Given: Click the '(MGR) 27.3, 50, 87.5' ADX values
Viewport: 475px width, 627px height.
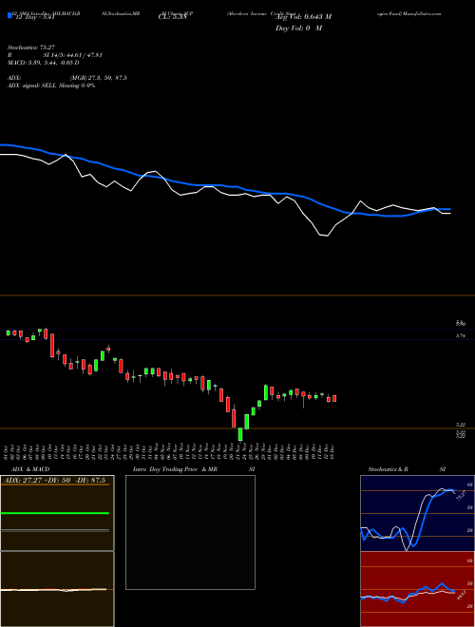Looking at the screenshot, I should coord(99,78).
